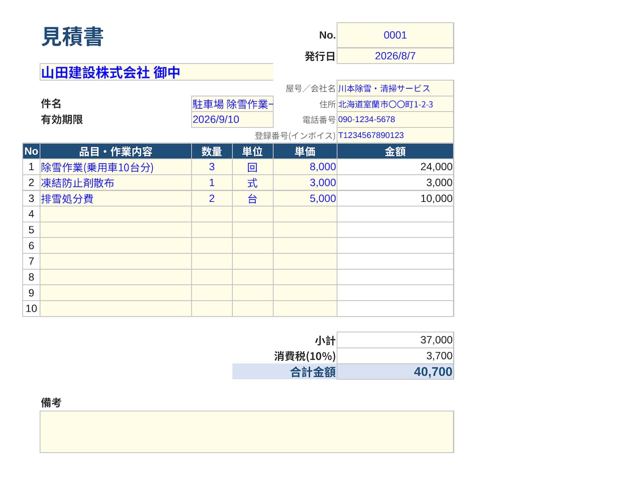625x495 pixels.
Task: Select the client name 山田建設株式会社 御中
Action: [157, 72]
